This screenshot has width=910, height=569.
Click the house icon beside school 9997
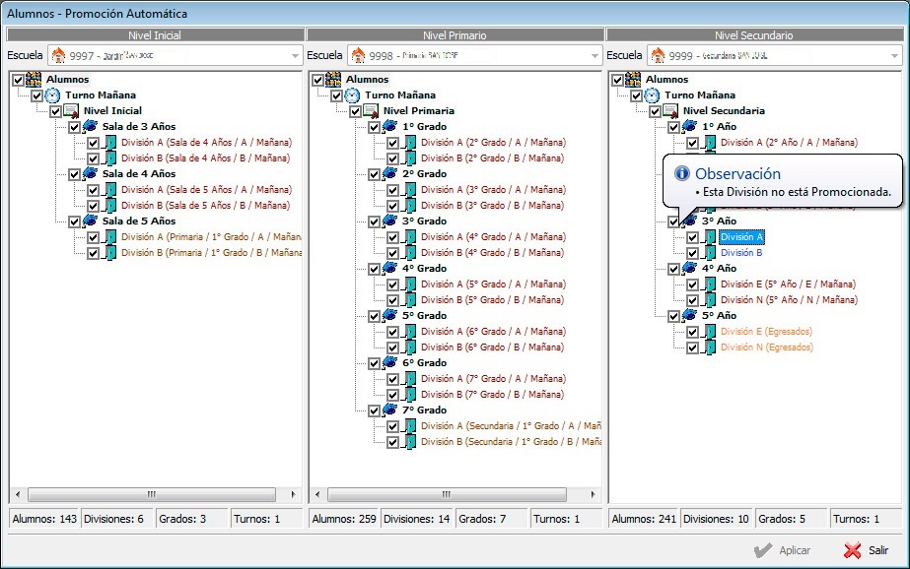58,56
